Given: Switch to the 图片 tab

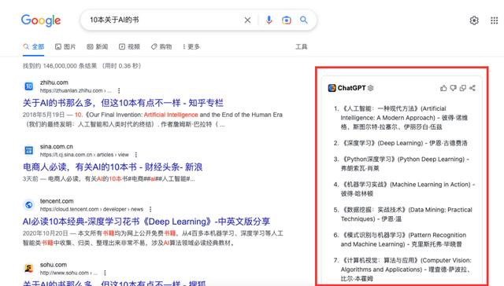Looking at the screenshot, I should pyautogui.click(x=65, y=47).
